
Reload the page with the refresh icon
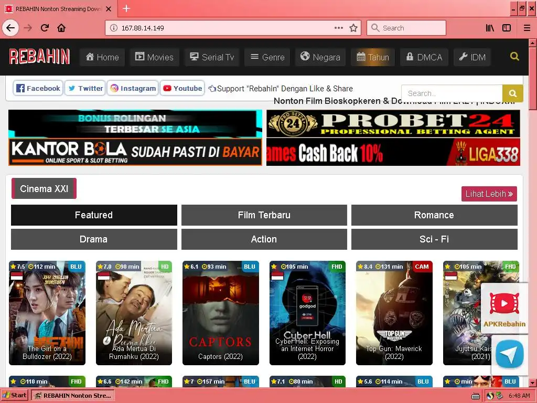[45, 28]
